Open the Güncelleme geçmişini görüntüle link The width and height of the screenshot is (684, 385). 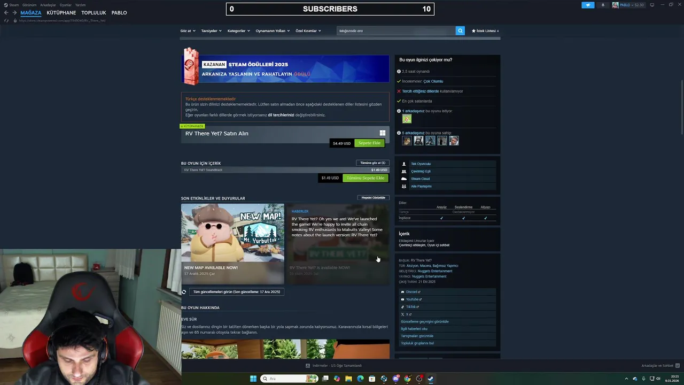click(x=425, y=322)
